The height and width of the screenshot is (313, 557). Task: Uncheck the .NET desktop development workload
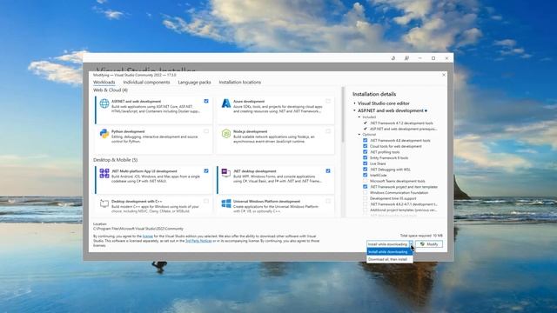pos(328,170)
